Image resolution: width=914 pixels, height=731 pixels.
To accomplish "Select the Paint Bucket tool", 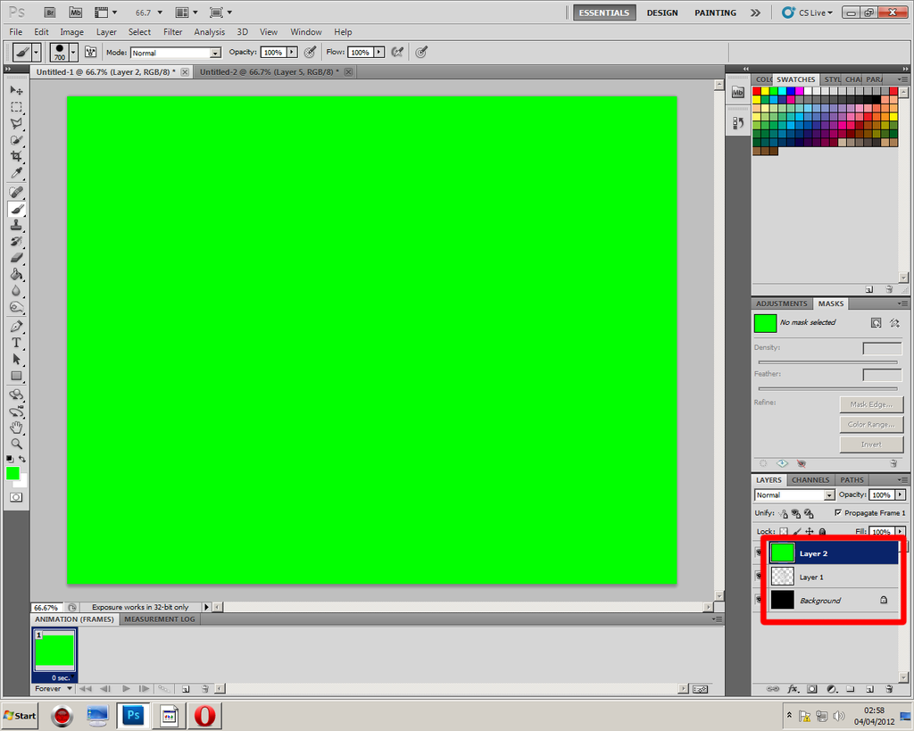I will click(16, 275).
